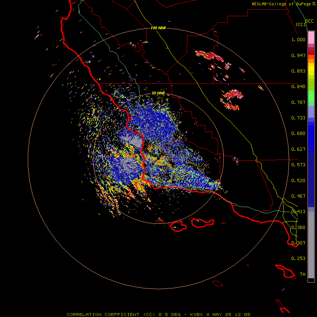Image resolution: width=317 pixels, height=317 pixels.
Task: Click the 0.787 scale value
Action: pyautogui.click(x=298, y=102)
